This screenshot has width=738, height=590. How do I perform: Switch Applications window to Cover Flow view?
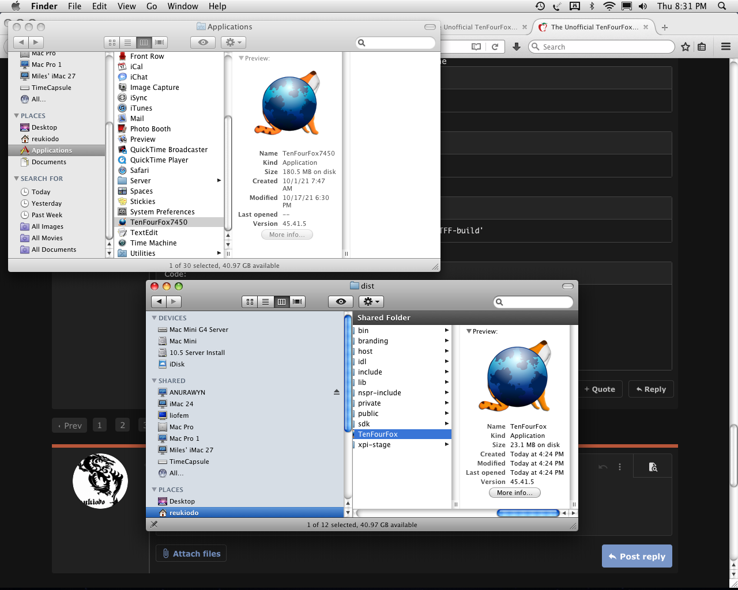(160, 43)
